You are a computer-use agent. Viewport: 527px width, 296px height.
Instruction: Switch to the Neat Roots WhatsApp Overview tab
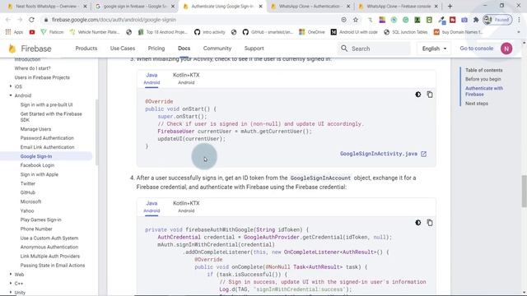pyautogui.click(x=47, y=7)
